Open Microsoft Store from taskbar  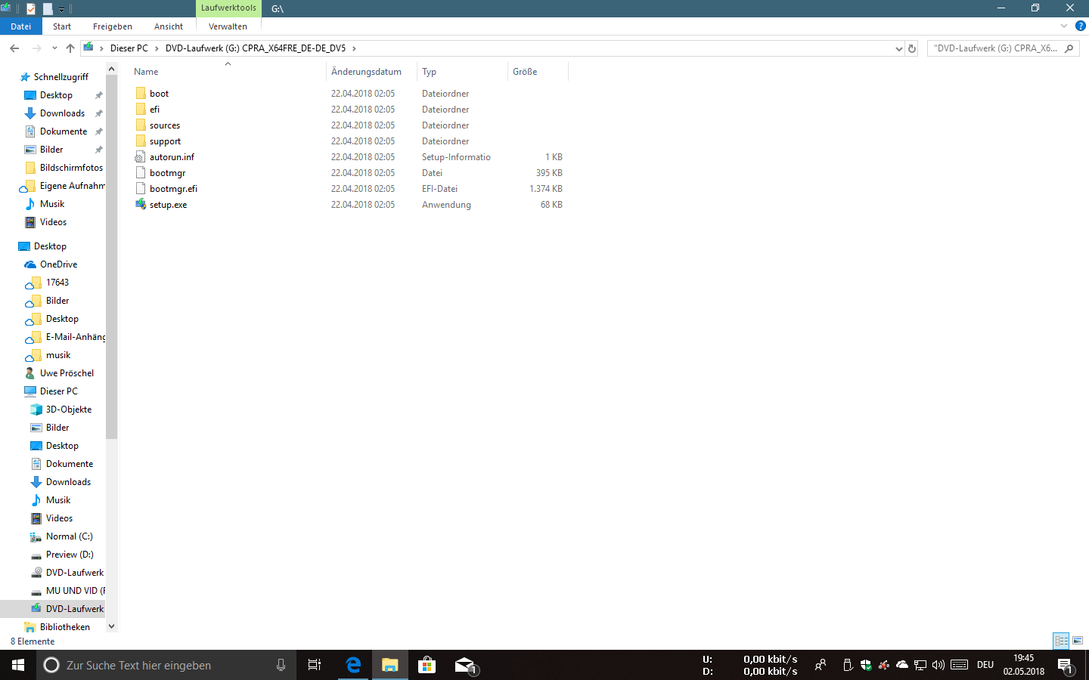(x=427, y=665)
